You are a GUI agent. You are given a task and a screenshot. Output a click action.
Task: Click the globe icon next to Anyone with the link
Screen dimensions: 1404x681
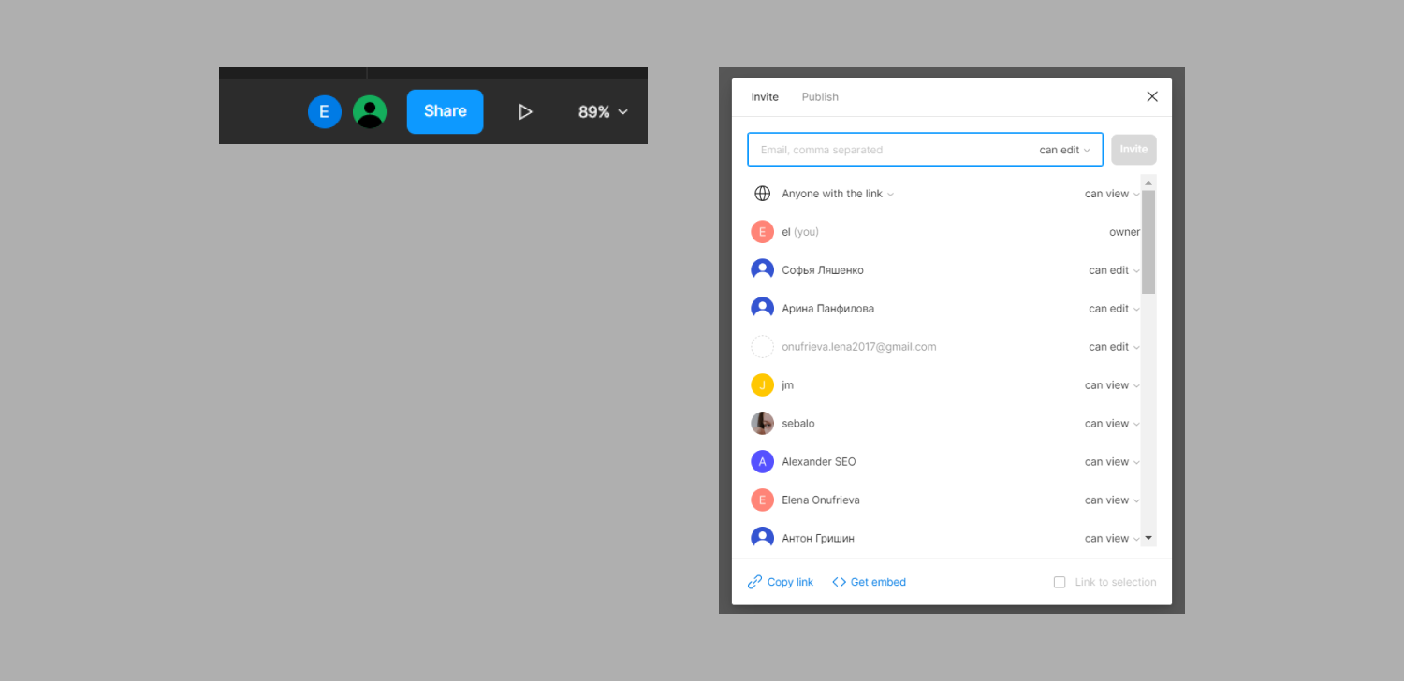763,194
